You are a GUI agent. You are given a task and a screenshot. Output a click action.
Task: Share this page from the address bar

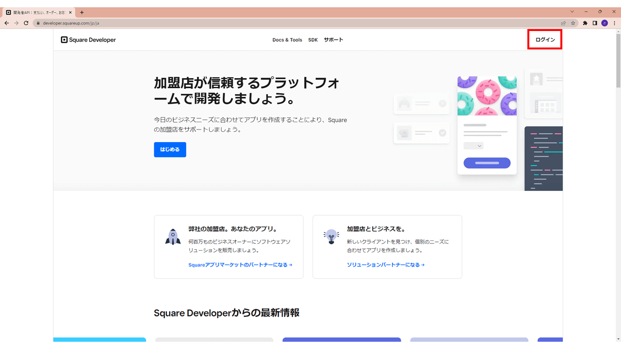pyautogui.click(x=563, y=23)
